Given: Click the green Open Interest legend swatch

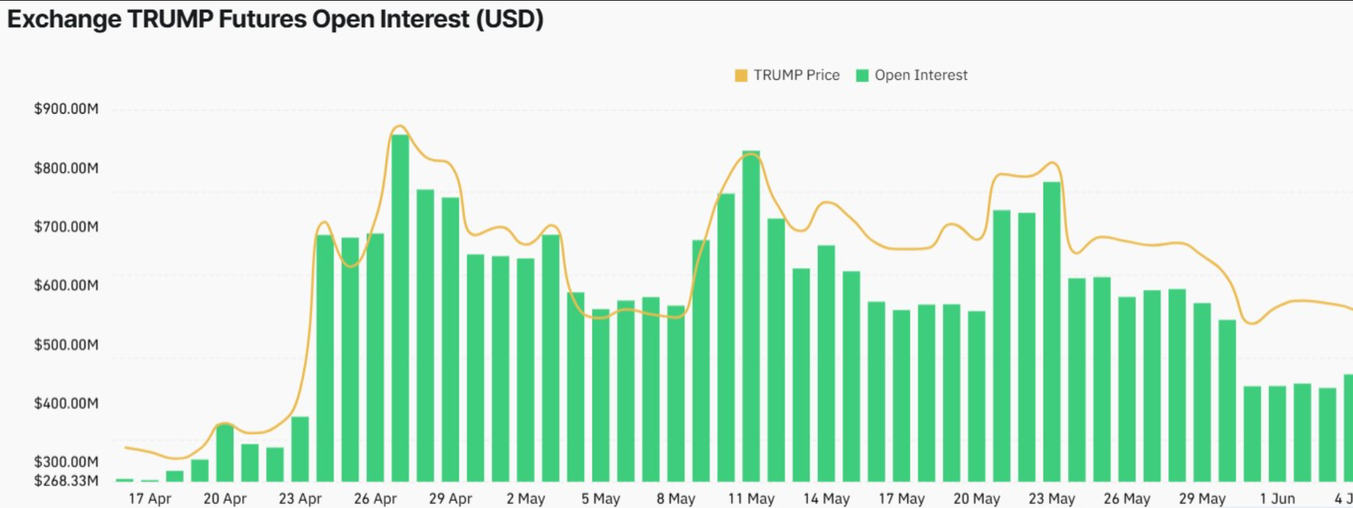Looking at the screenshot, I should coord(862,75).
